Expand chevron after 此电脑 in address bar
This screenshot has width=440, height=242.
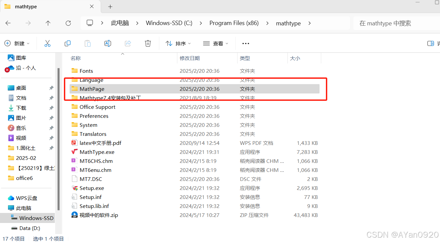(137, 23)
